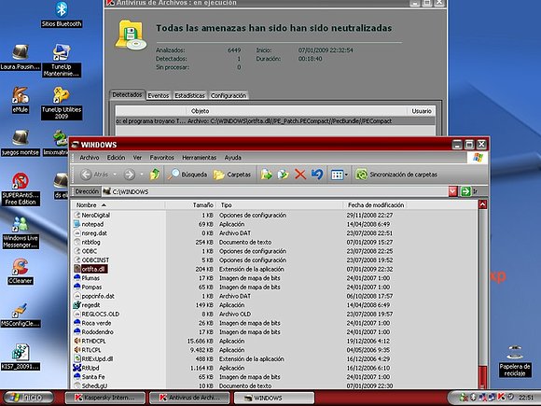
Task: Switch to the Detectados tab
Action: point(127,95)
